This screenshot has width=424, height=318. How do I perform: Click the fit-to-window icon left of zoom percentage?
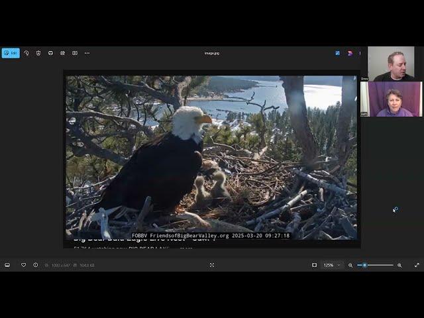[314, 265]
